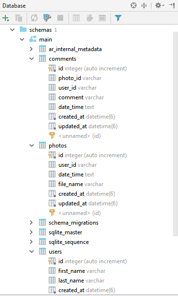The width and height of the screenshot is (178, 296).
Task: Open the Table Editor grid icon
Action: 76,18
